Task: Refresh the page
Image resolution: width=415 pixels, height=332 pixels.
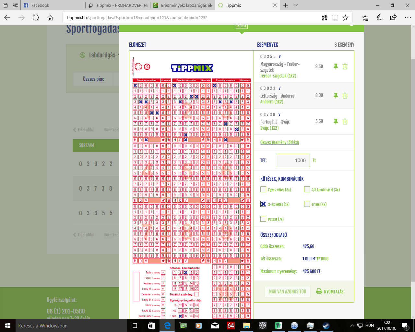Action: point(36,18)
